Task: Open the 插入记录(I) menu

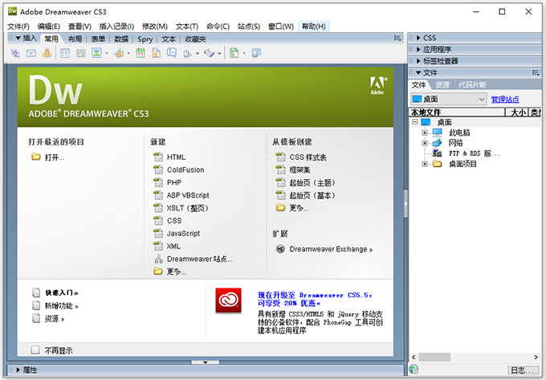Action: tap(116, 27)
